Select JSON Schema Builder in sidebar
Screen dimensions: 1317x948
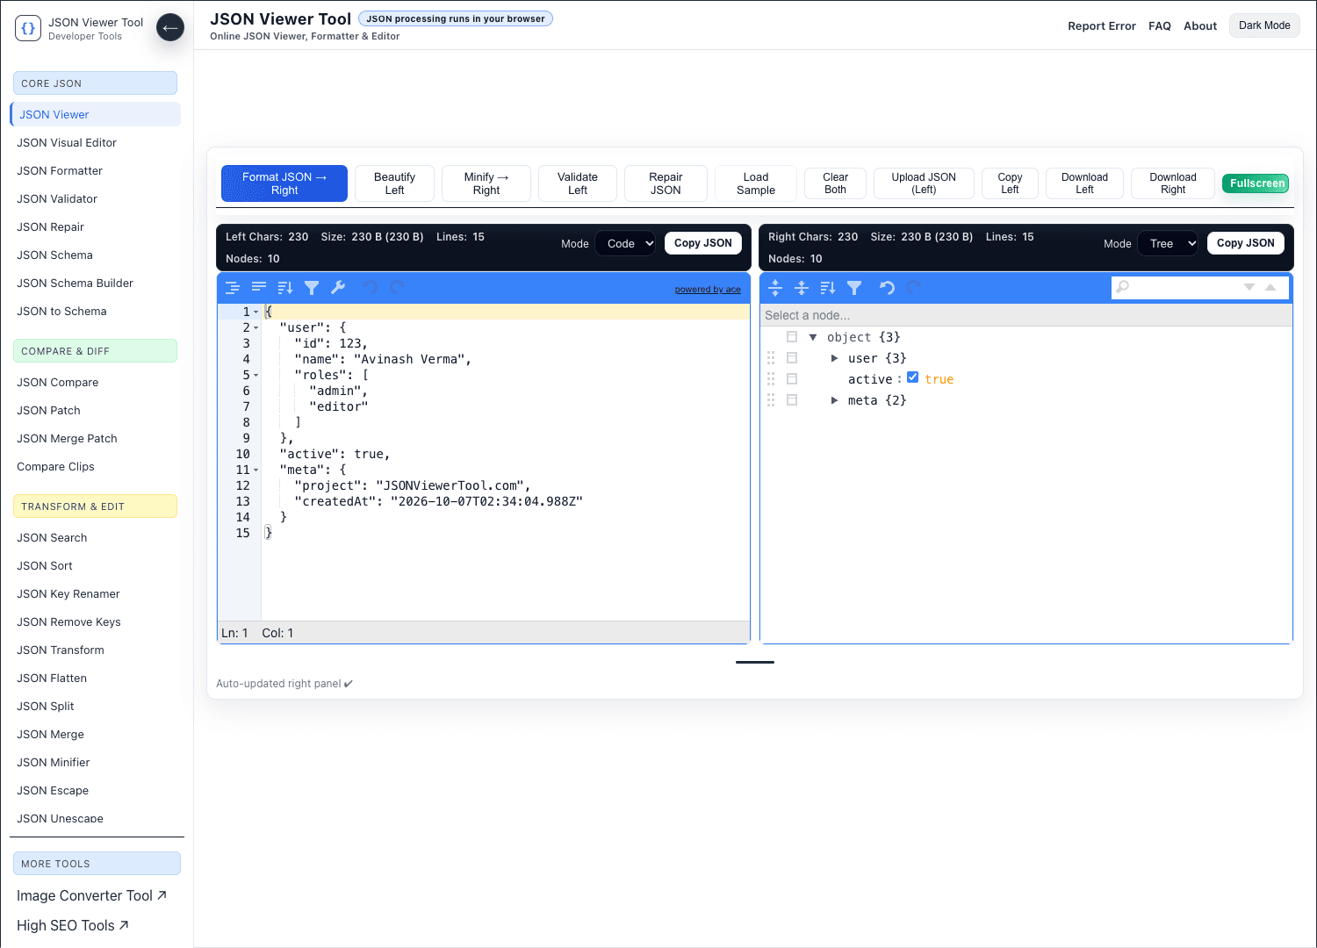pyautogui.click(x=76, y=283)
